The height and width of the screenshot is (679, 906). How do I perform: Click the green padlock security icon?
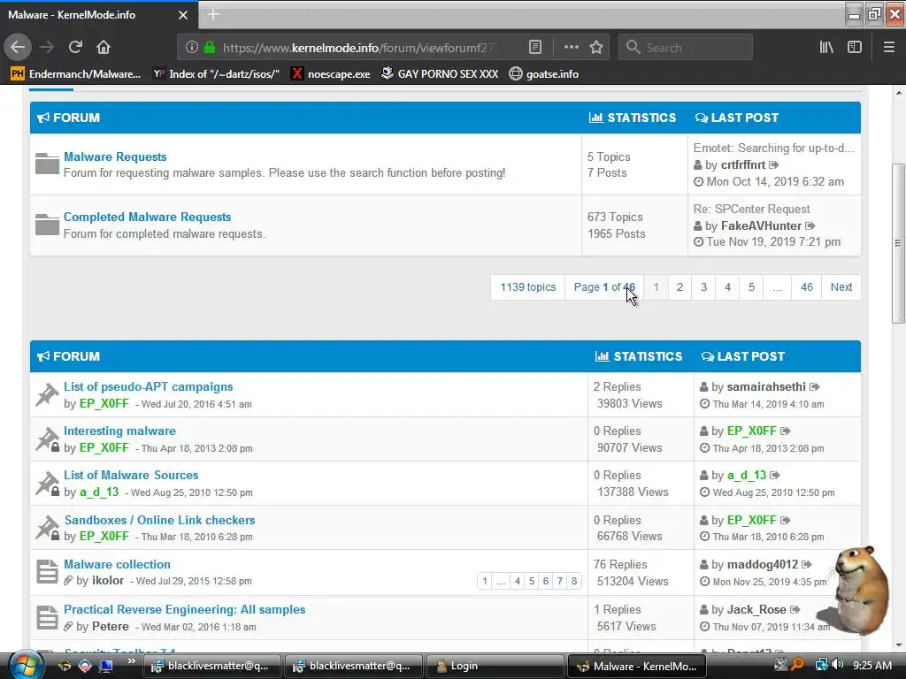210,48
